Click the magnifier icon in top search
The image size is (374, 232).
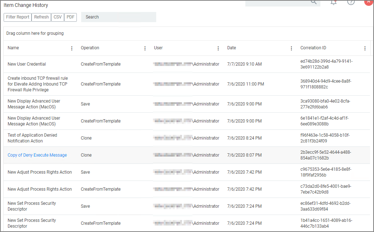[314, 2]
